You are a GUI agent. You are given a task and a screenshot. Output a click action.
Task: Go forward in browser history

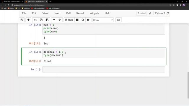[x=5, y=5]
